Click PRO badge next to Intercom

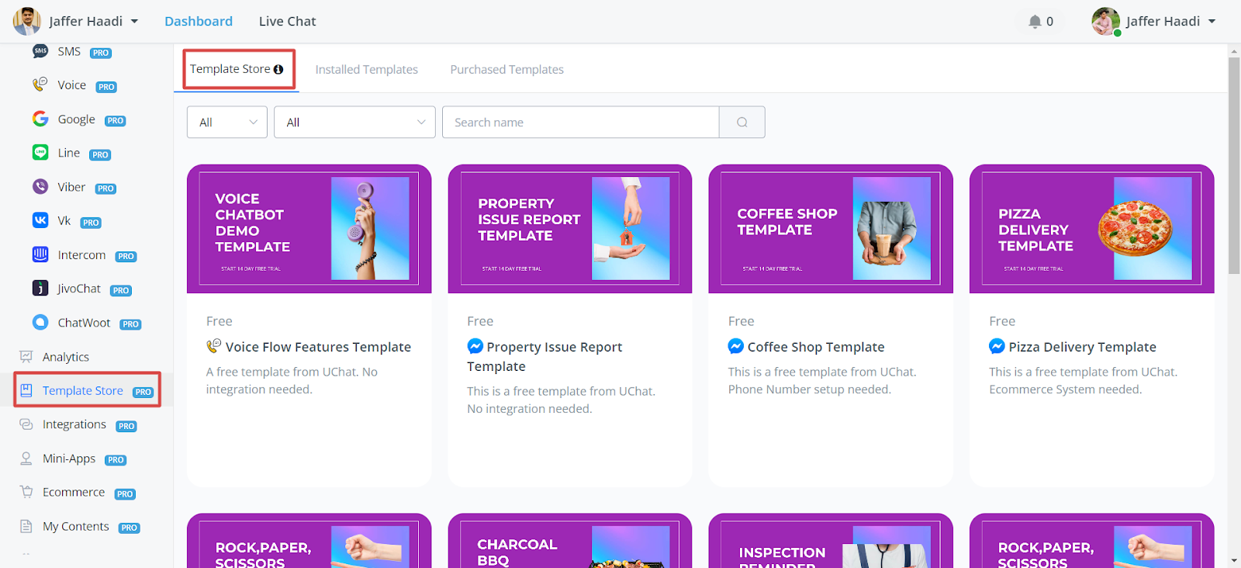126,256
